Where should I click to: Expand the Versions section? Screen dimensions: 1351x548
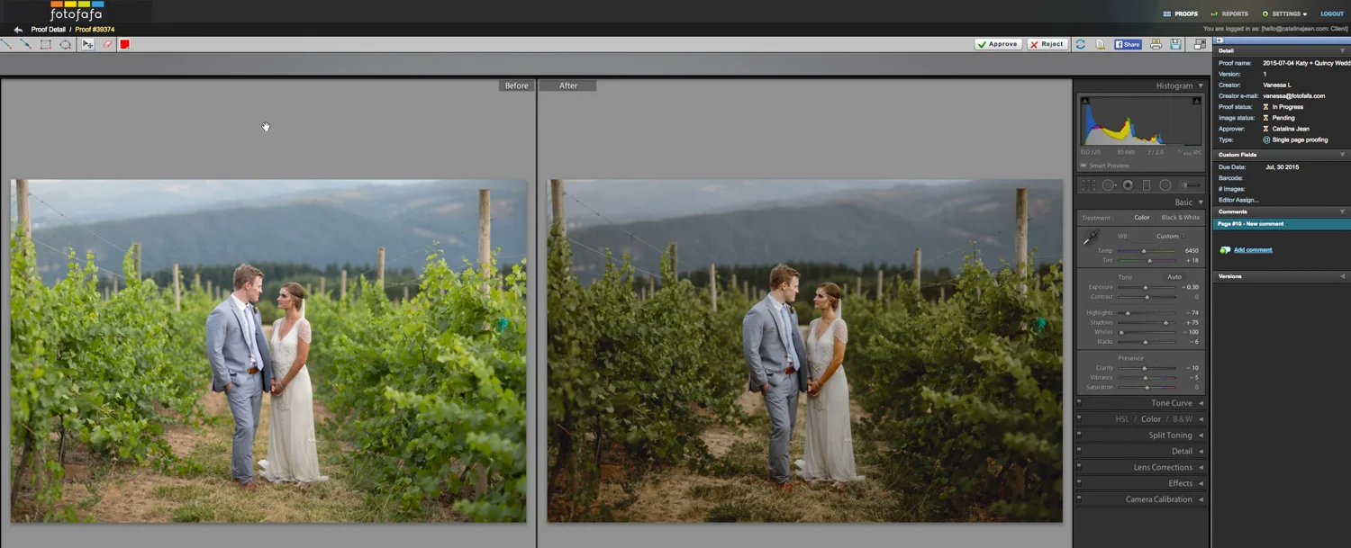1342,276
